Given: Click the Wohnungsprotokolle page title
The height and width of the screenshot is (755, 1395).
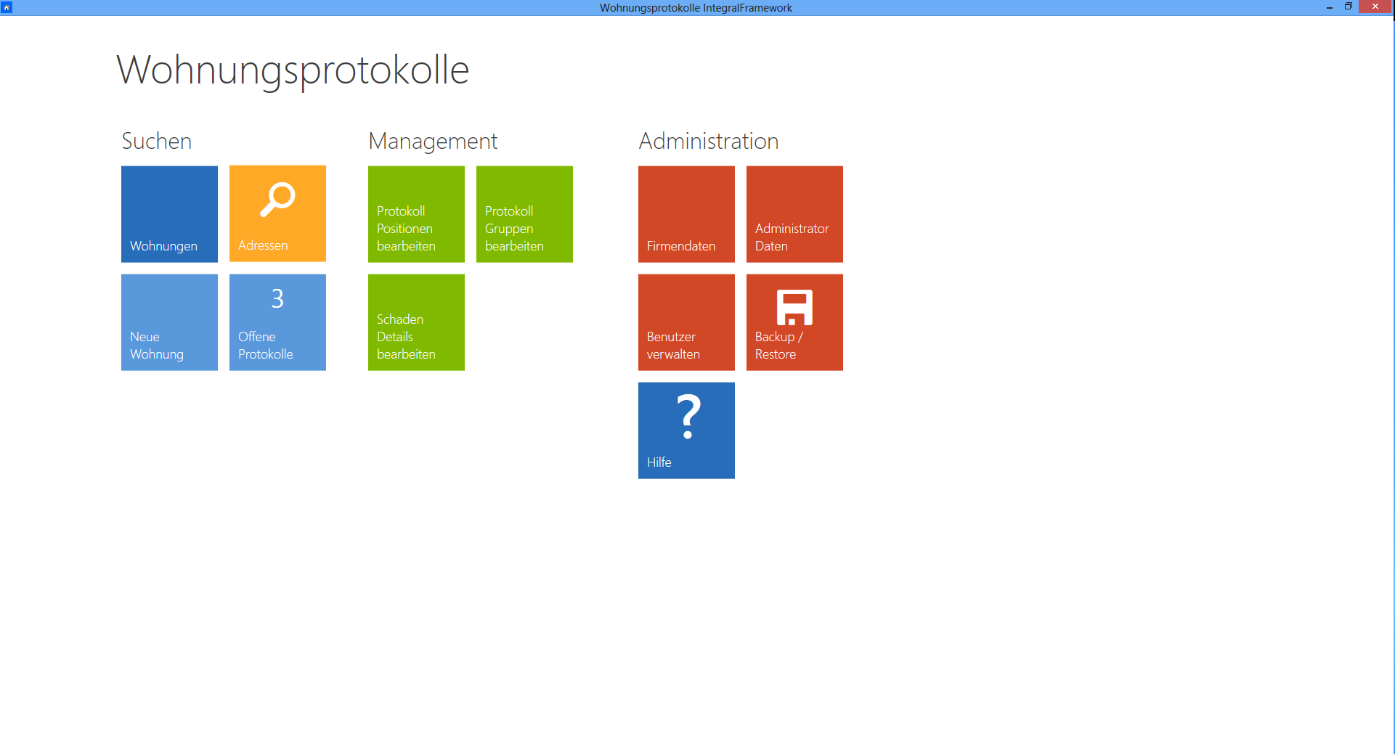Looking at the screenshot, I should click(293, 70).
